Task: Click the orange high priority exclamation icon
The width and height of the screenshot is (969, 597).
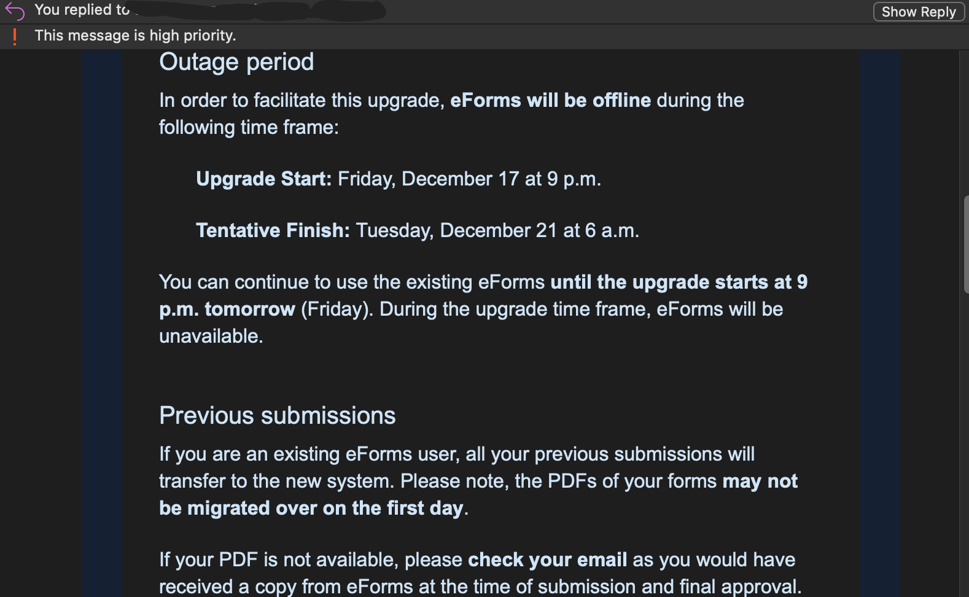Action: (x=15, y=37)
